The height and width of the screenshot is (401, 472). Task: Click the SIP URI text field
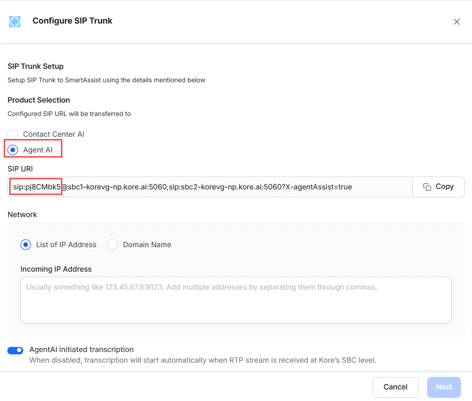[208, 187]
